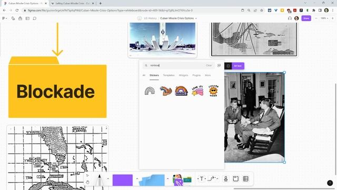This screenshot has width=337, height=190.
Task: Click the user avatar next to Share
Action: 296,18
